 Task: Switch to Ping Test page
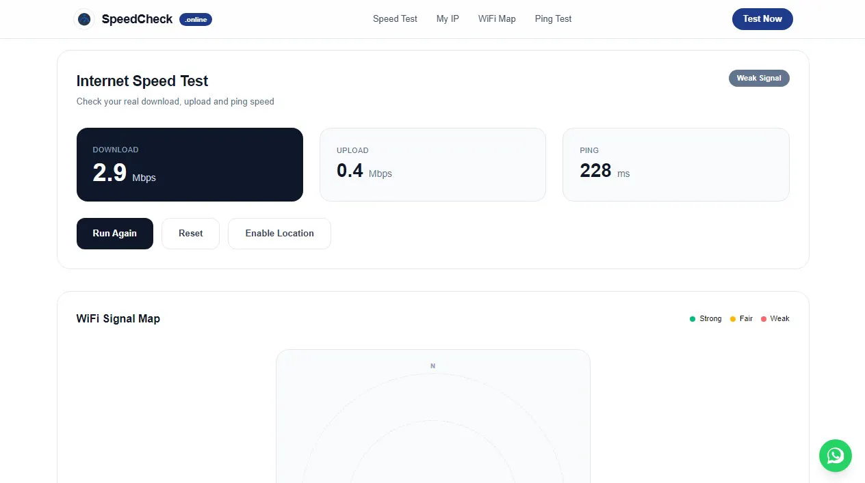[x=553, y=19]
